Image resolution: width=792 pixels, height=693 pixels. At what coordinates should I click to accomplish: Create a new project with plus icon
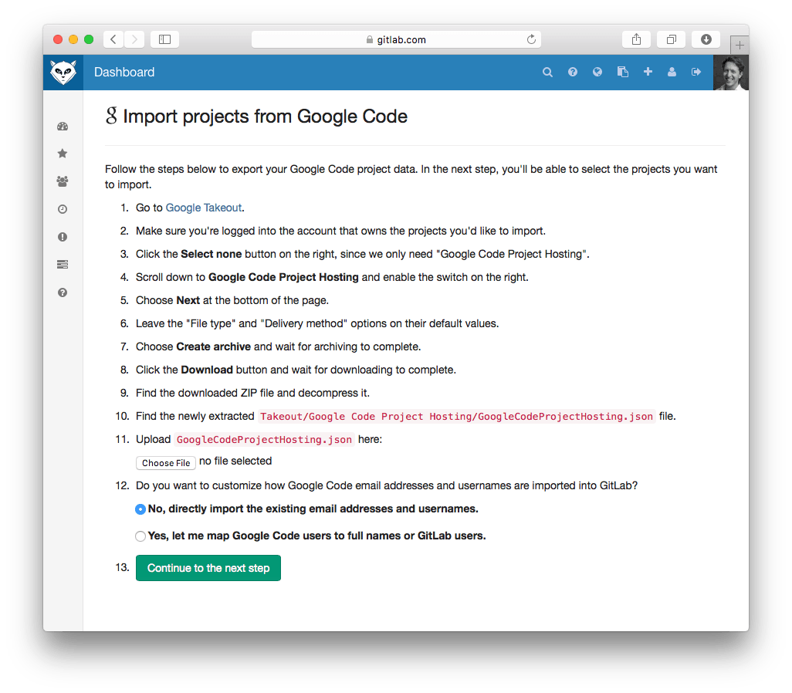pos(648,72)
